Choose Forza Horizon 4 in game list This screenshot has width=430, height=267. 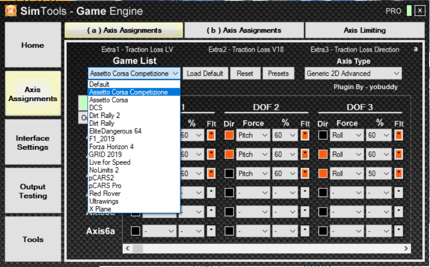click(134, 147)
